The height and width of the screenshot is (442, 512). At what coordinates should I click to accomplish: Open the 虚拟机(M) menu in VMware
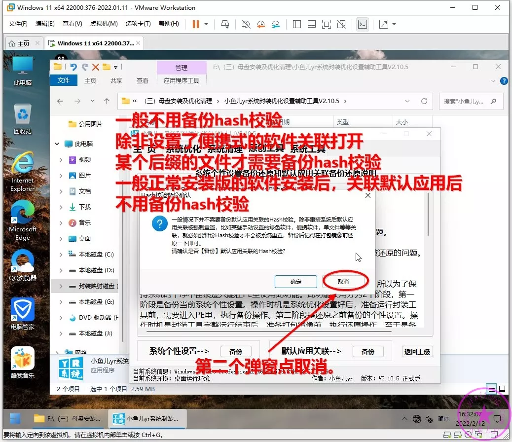[x=104, y=24]
